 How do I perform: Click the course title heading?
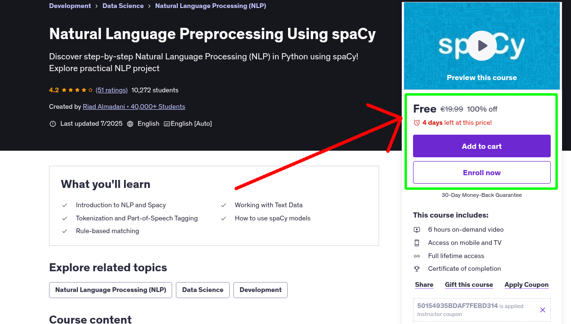[x=213, y=34]
